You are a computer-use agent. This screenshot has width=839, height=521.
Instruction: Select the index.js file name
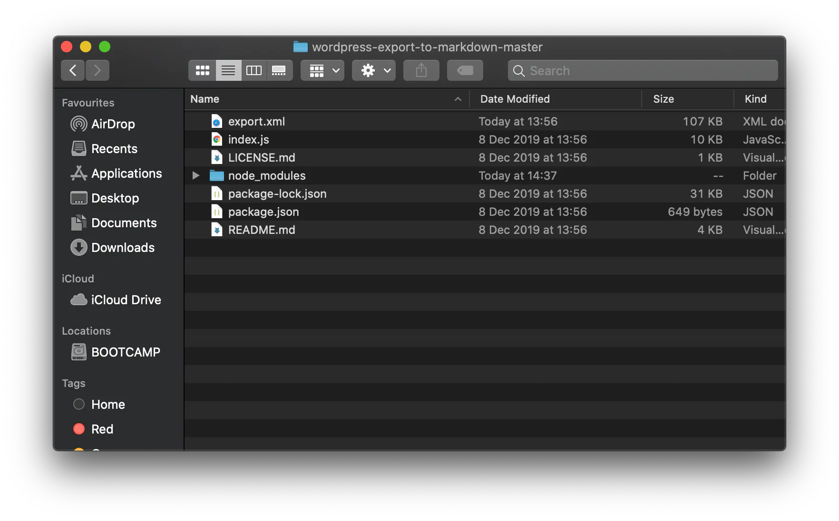point(249,139)
